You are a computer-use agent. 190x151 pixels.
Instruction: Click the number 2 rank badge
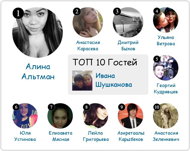[x=77, y=12]
